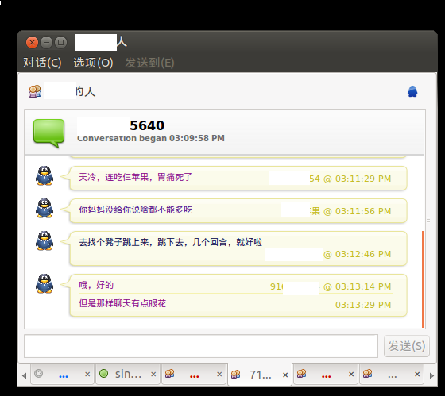Click penguin avatar beside 03:13:14 PM message
The width and height of the screenshot is (445, 396).
pyautogui.click(x=44, y=283)
